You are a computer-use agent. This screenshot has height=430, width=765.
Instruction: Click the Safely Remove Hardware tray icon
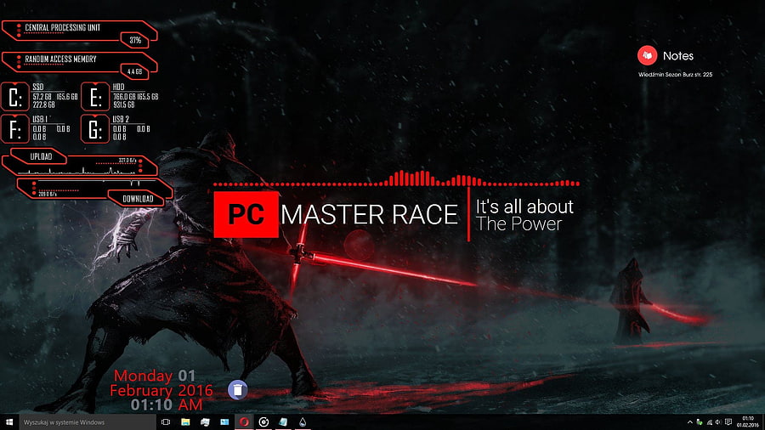coord(700,422)
